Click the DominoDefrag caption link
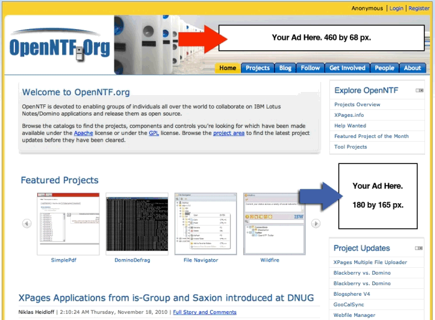435x320 pixels. (132, 260)
